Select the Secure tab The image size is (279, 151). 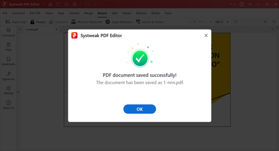coord(102,13)
